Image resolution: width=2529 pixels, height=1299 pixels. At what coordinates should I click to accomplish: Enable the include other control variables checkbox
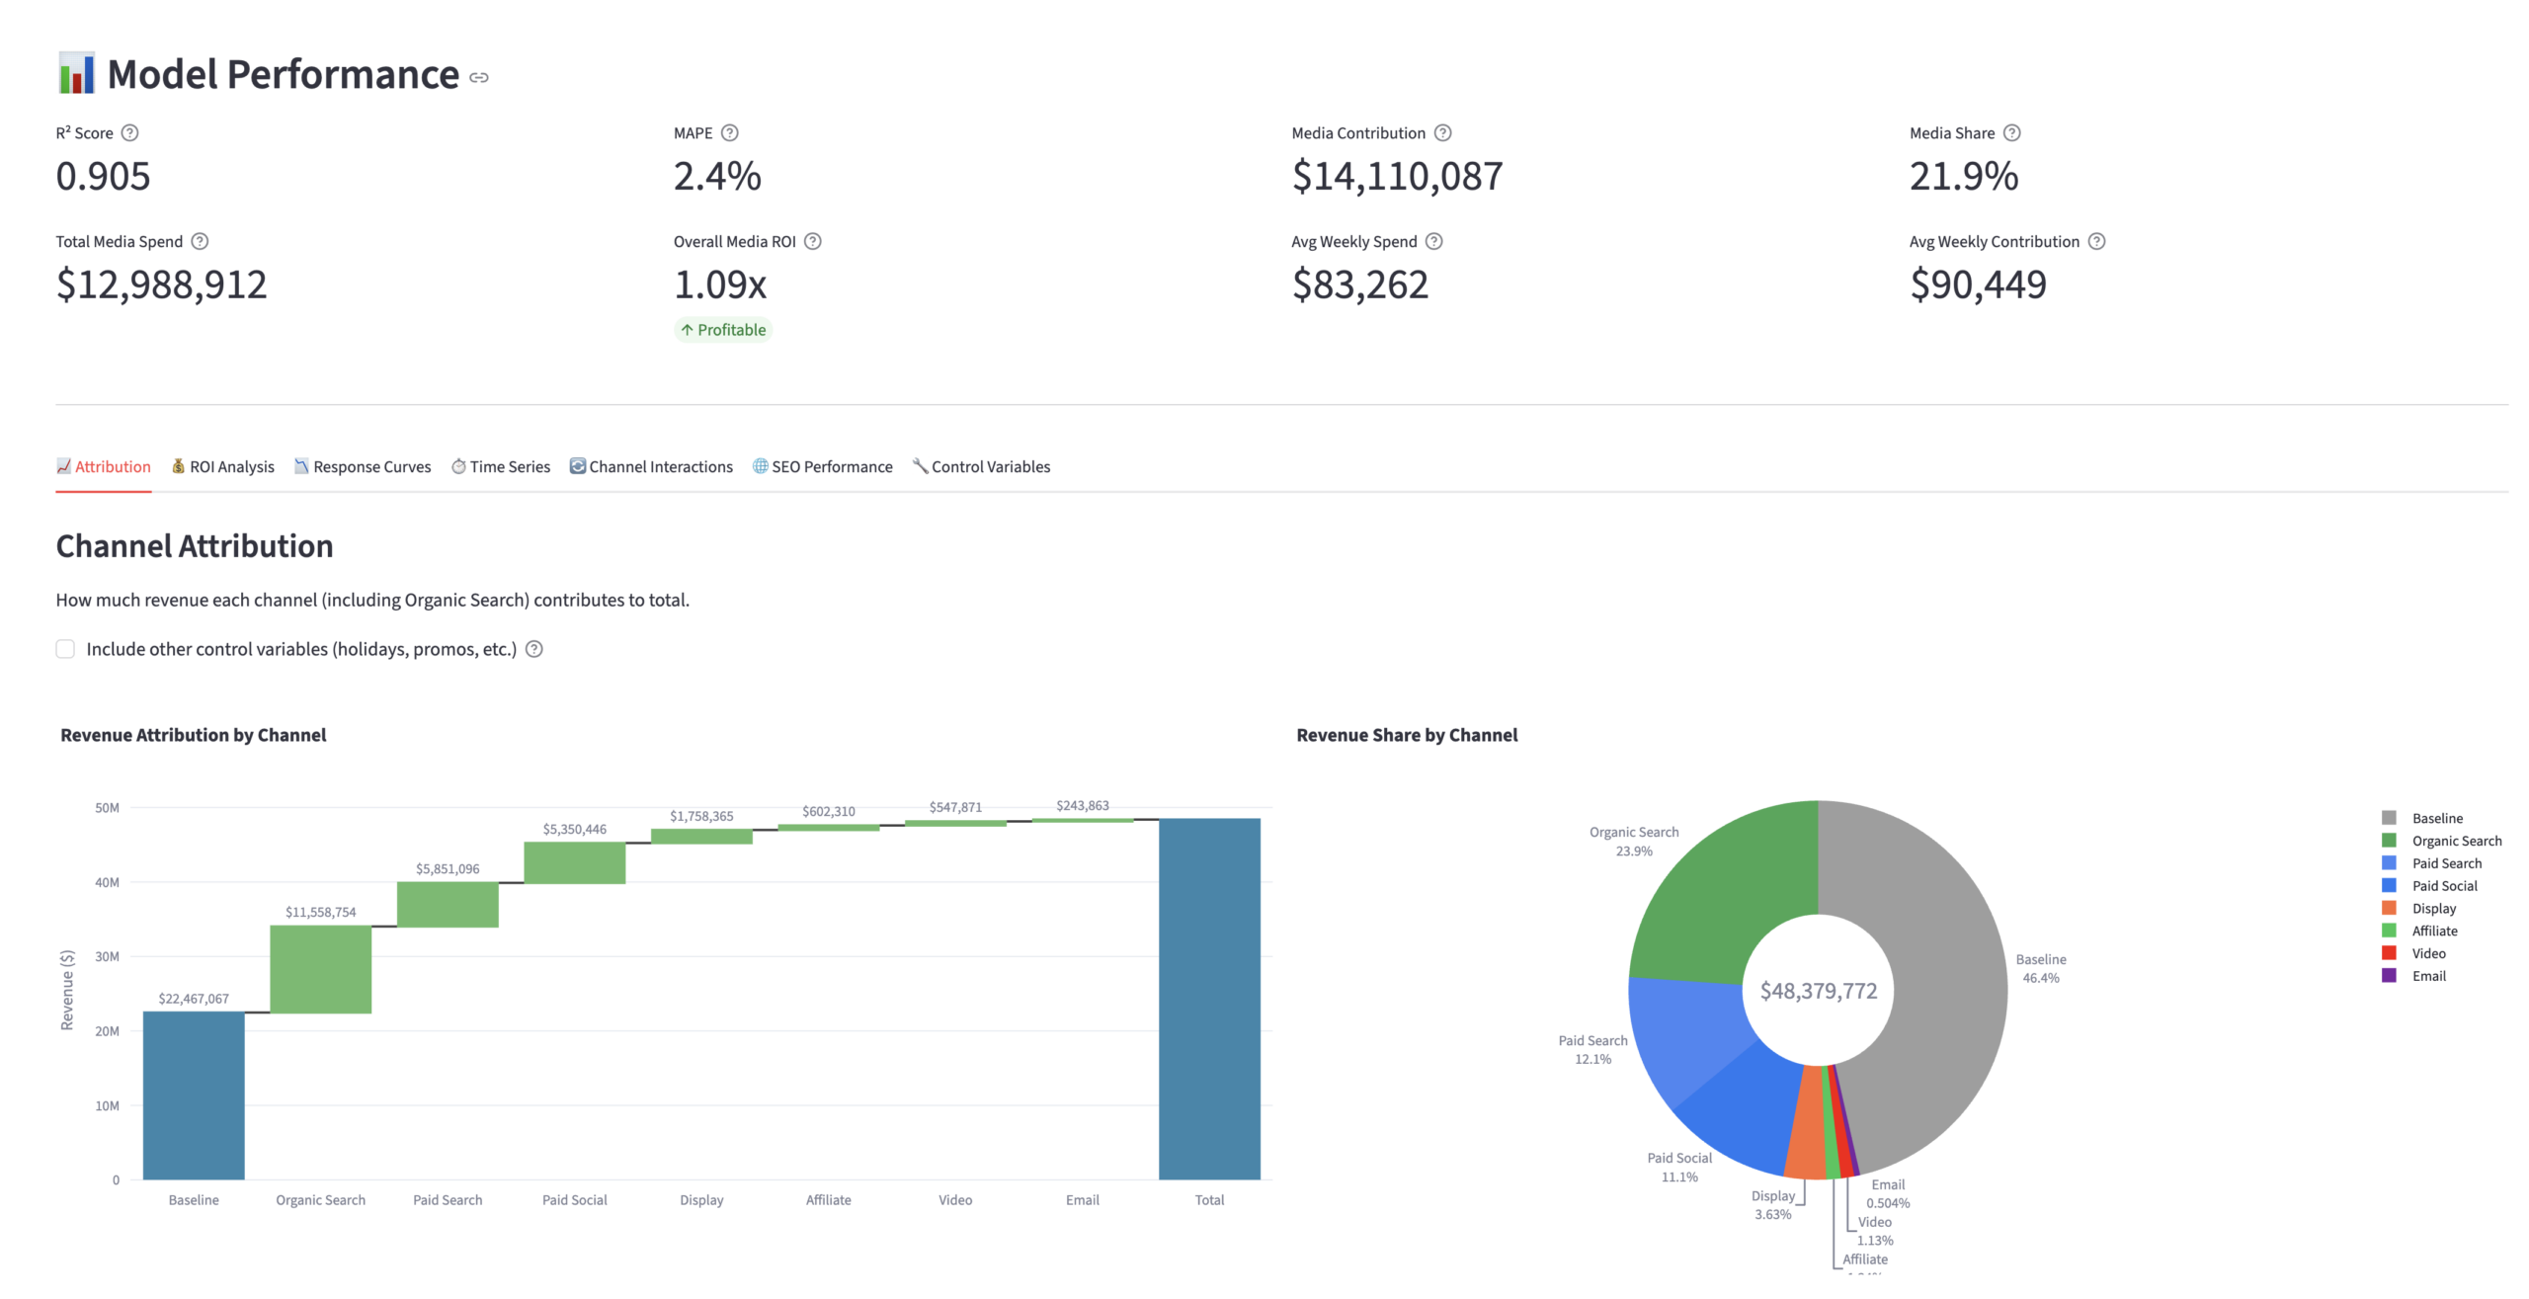(x=65, y=649)
